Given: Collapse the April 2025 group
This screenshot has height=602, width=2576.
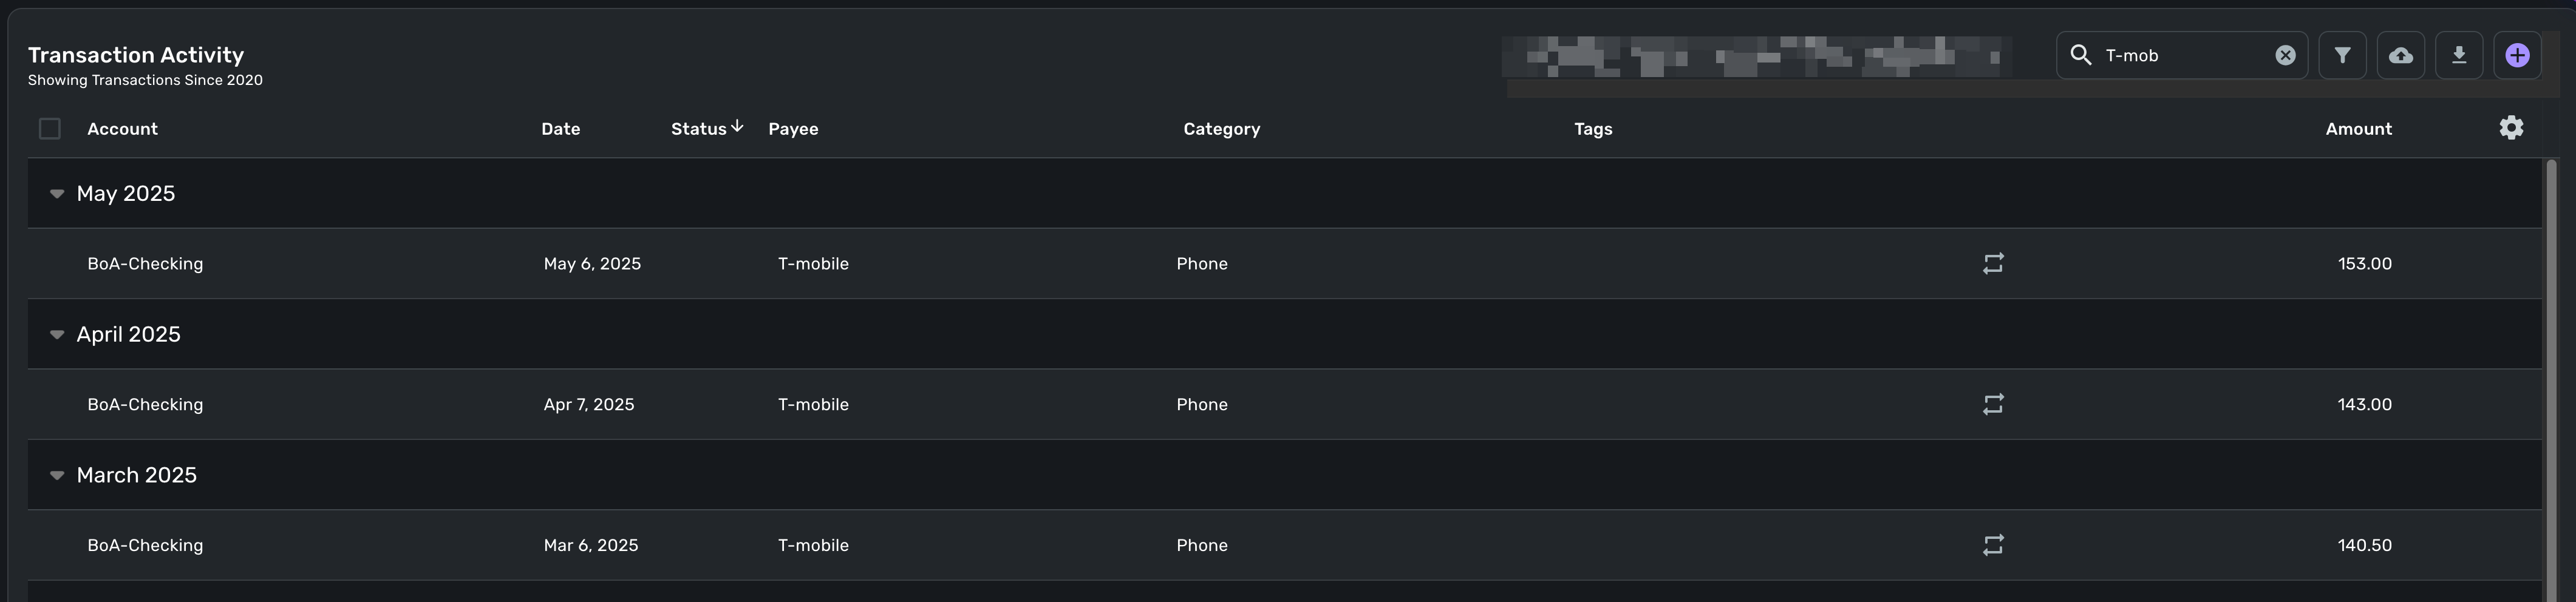Looking at the screenshot, I should tap(57, 335).
